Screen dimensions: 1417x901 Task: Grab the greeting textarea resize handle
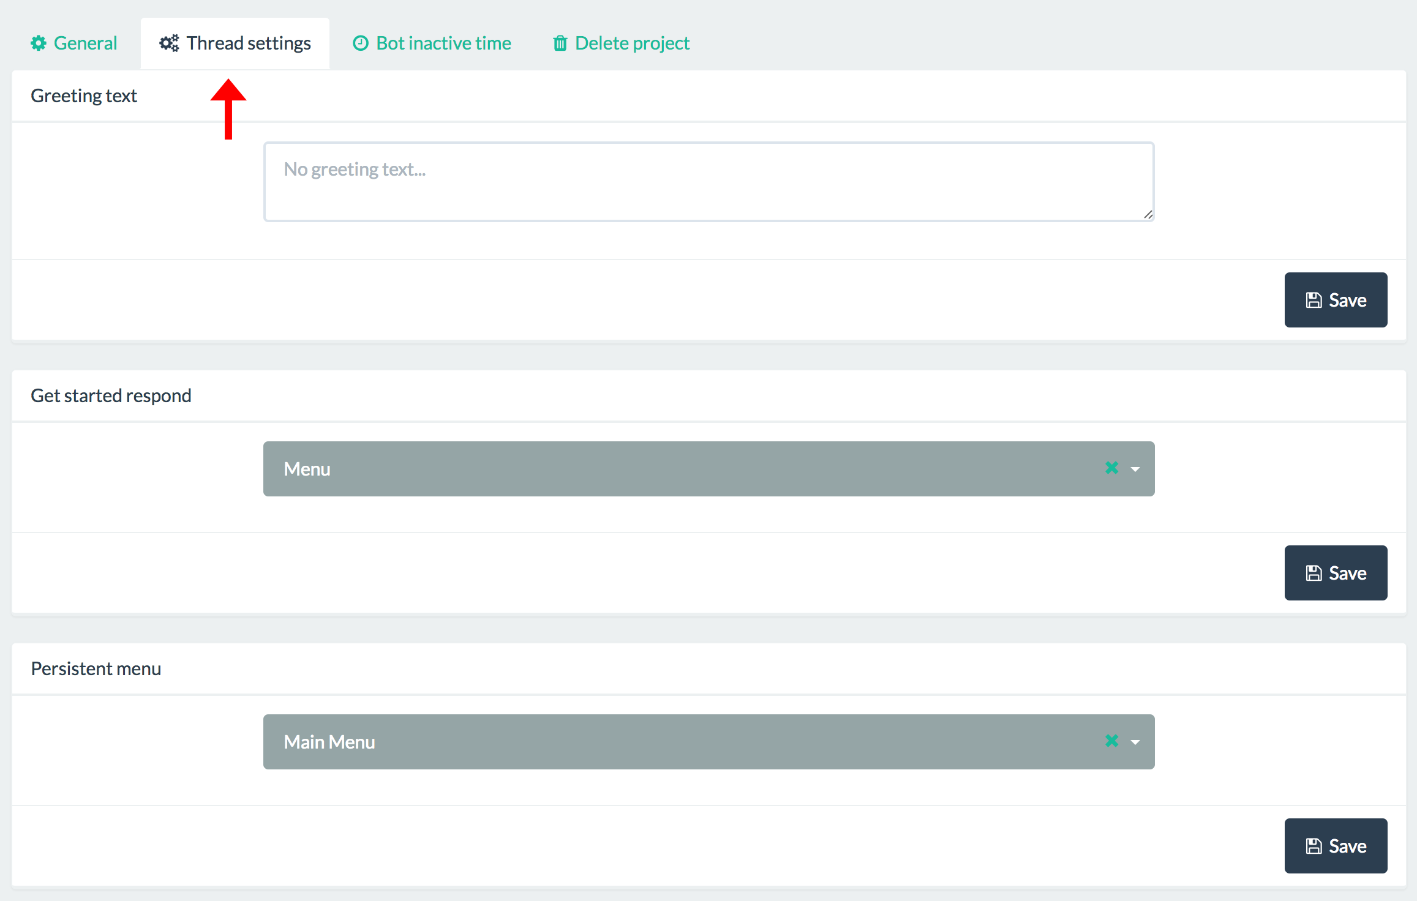(x=1148, y=215)
